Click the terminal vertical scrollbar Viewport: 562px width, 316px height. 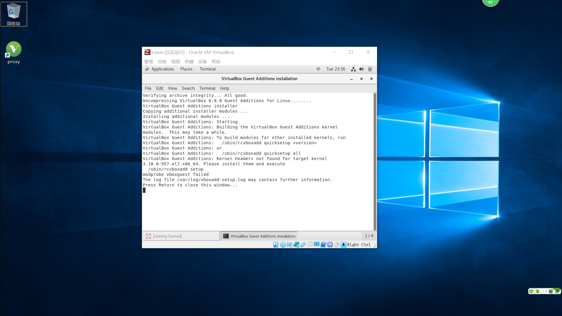(375, 162)
